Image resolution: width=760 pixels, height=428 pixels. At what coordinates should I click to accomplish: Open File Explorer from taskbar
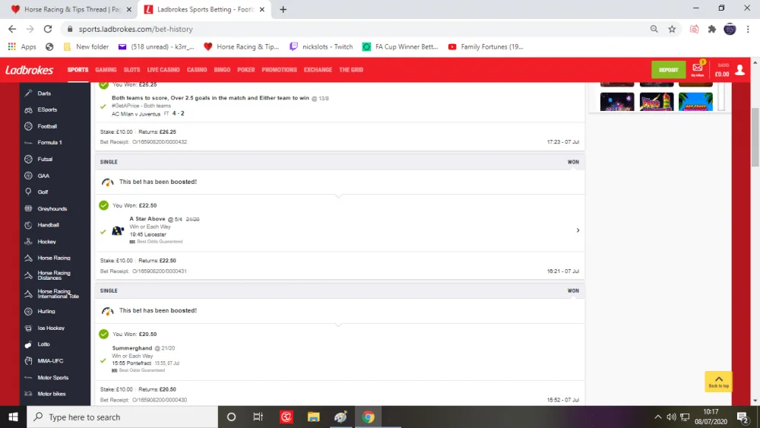pos(314,417)
